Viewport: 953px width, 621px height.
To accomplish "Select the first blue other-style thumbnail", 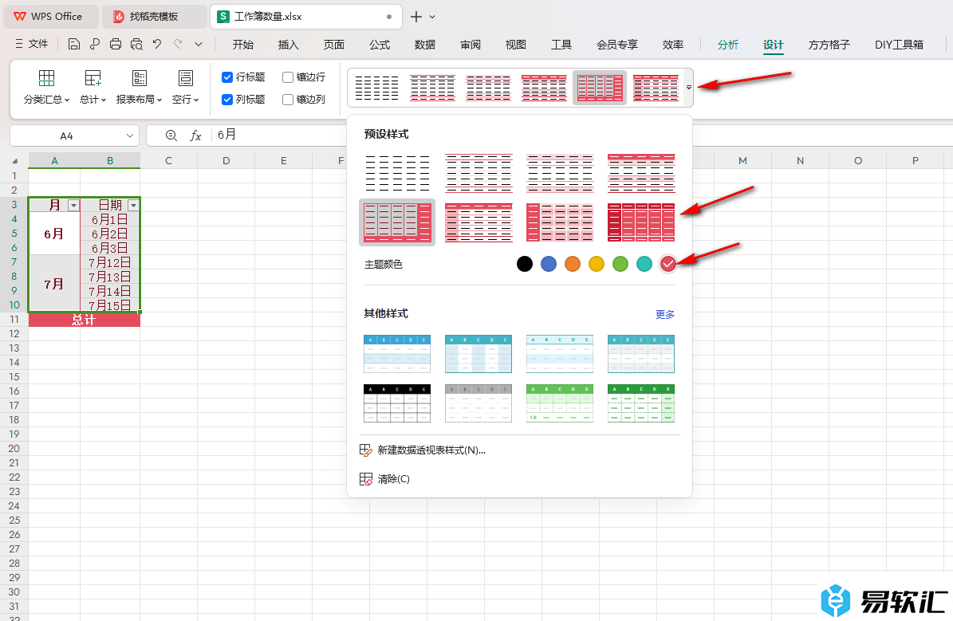I will pos(397,354).
